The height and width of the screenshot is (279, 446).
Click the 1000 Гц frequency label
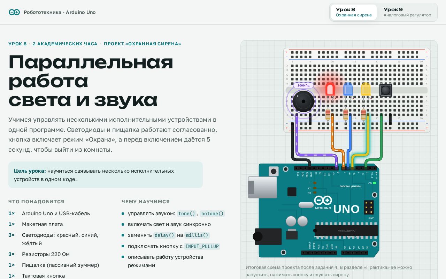[x=303, y=85]
